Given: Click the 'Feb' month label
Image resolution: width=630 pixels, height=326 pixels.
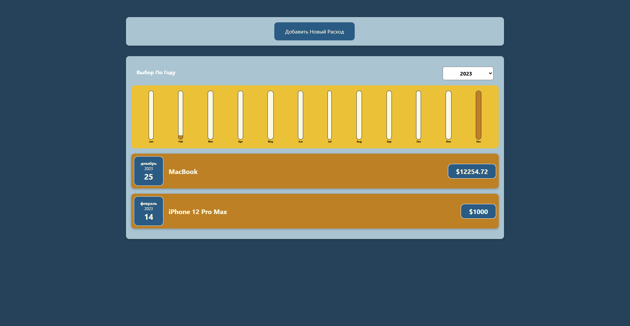Looking at the screenshot, I should coord(180,142).
